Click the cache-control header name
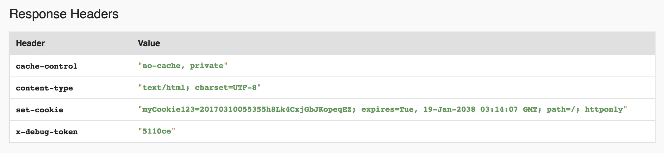The image size is (664, 153). pos(47,66)
